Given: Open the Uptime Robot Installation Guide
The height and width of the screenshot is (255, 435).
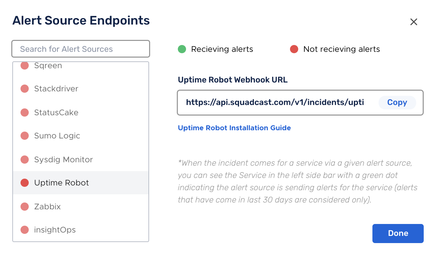Looking at the screenshot, I should pos(234,128).
